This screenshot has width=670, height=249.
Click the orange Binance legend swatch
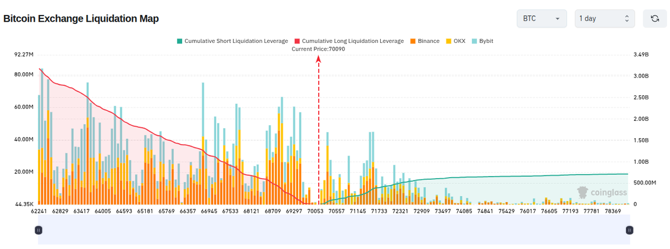pyautogui.click(x=412, y=41)
